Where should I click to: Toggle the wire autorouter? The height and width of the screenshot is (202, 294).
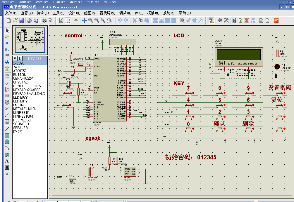pyautogui.click(x=212, y=20)
